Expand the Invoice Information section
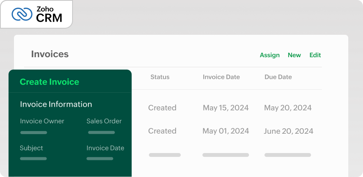Image resolution: width=363 pixels, height=177 pixels. pyautogui.click(x=56, y=104)
